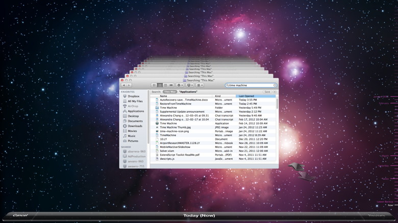
Task: Open the gear Action menu
Action: 180,85
